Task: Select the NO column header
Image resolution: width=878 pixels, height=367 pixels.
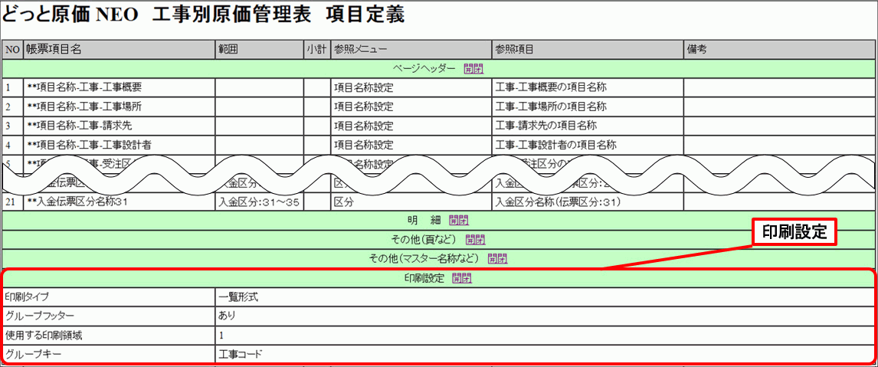Action: click(12, 49)
